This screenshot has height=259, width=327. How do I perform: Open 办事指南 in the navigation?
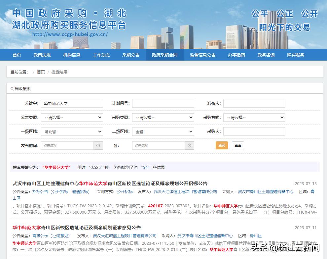pyautogui.click(x=236, y=55)
